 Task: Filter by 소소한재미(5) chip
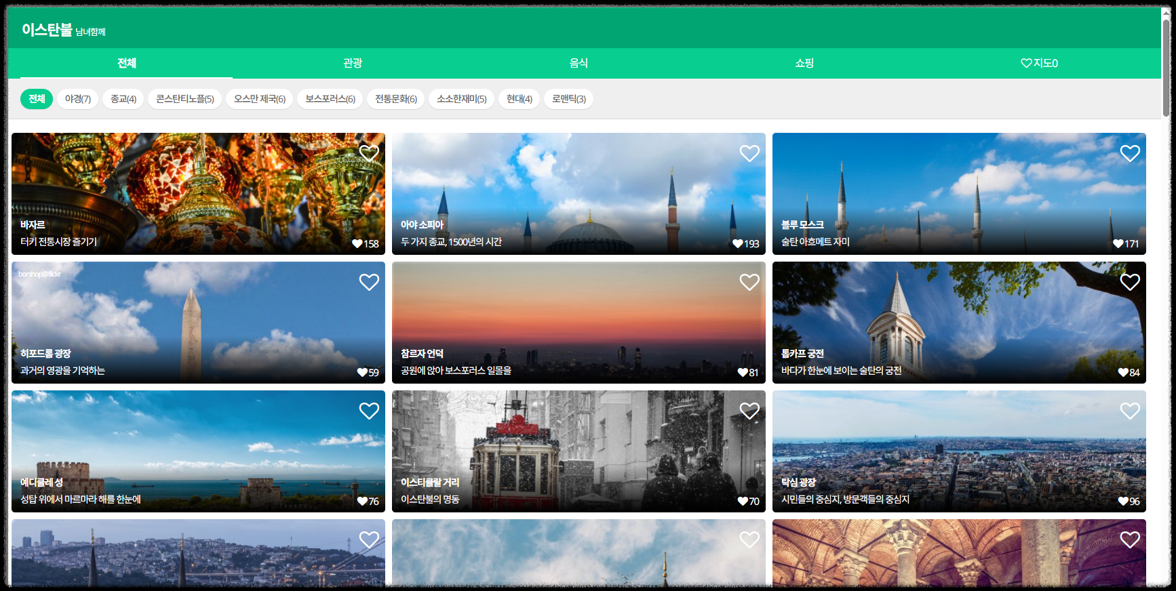point(462,99)
